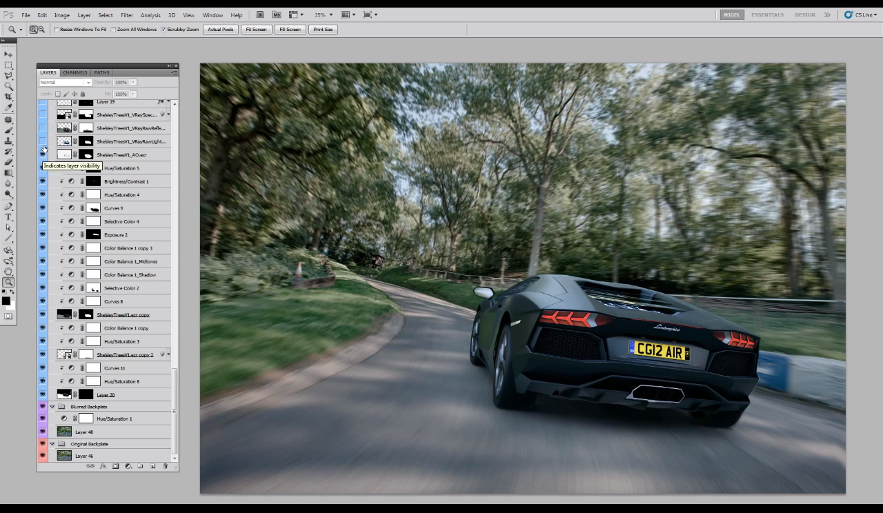Select the Blur tool
The image size is (883, 513).
[8, 183]
